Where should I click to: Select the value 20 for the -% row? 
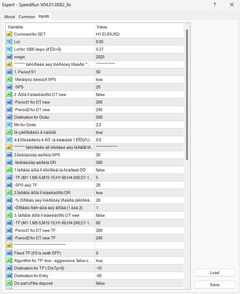pyautogui.click(x=139, y=200)
